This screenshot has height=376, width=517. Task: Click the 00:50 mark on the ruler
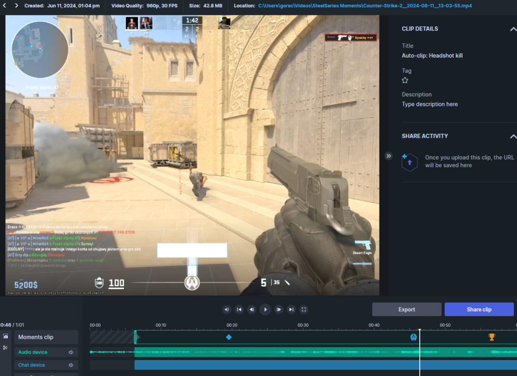445,325
